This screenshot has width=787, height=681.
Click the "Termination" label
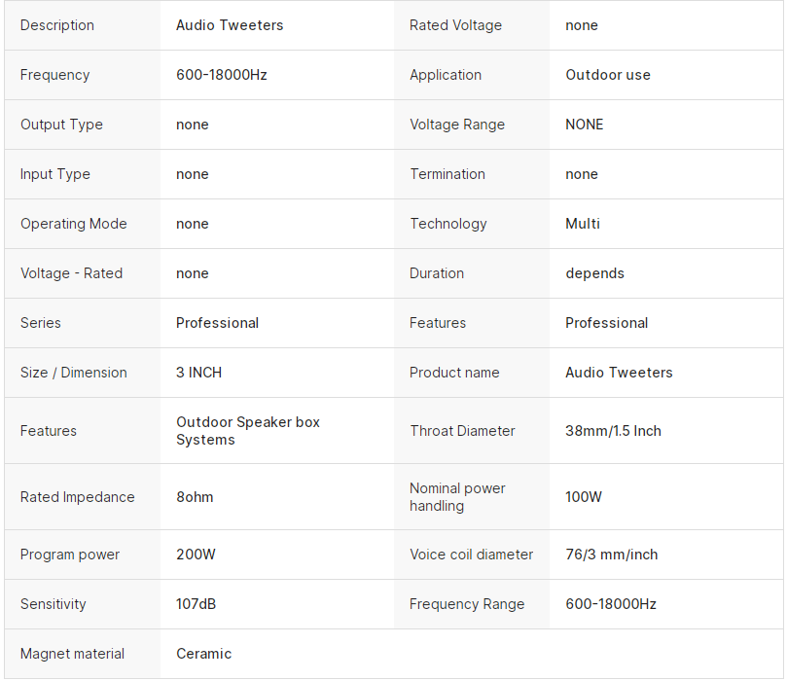point(447,174)
